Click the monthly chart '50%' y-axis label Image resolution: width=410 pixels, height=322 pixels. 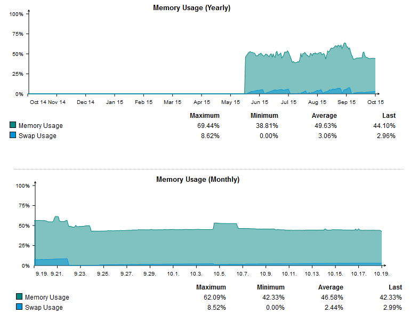point(24,226)
